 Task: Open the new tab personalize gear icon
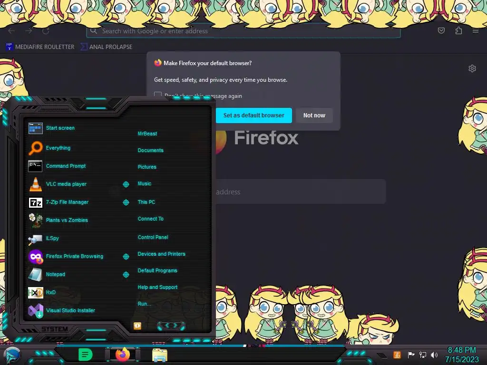[x=472, y=68]
